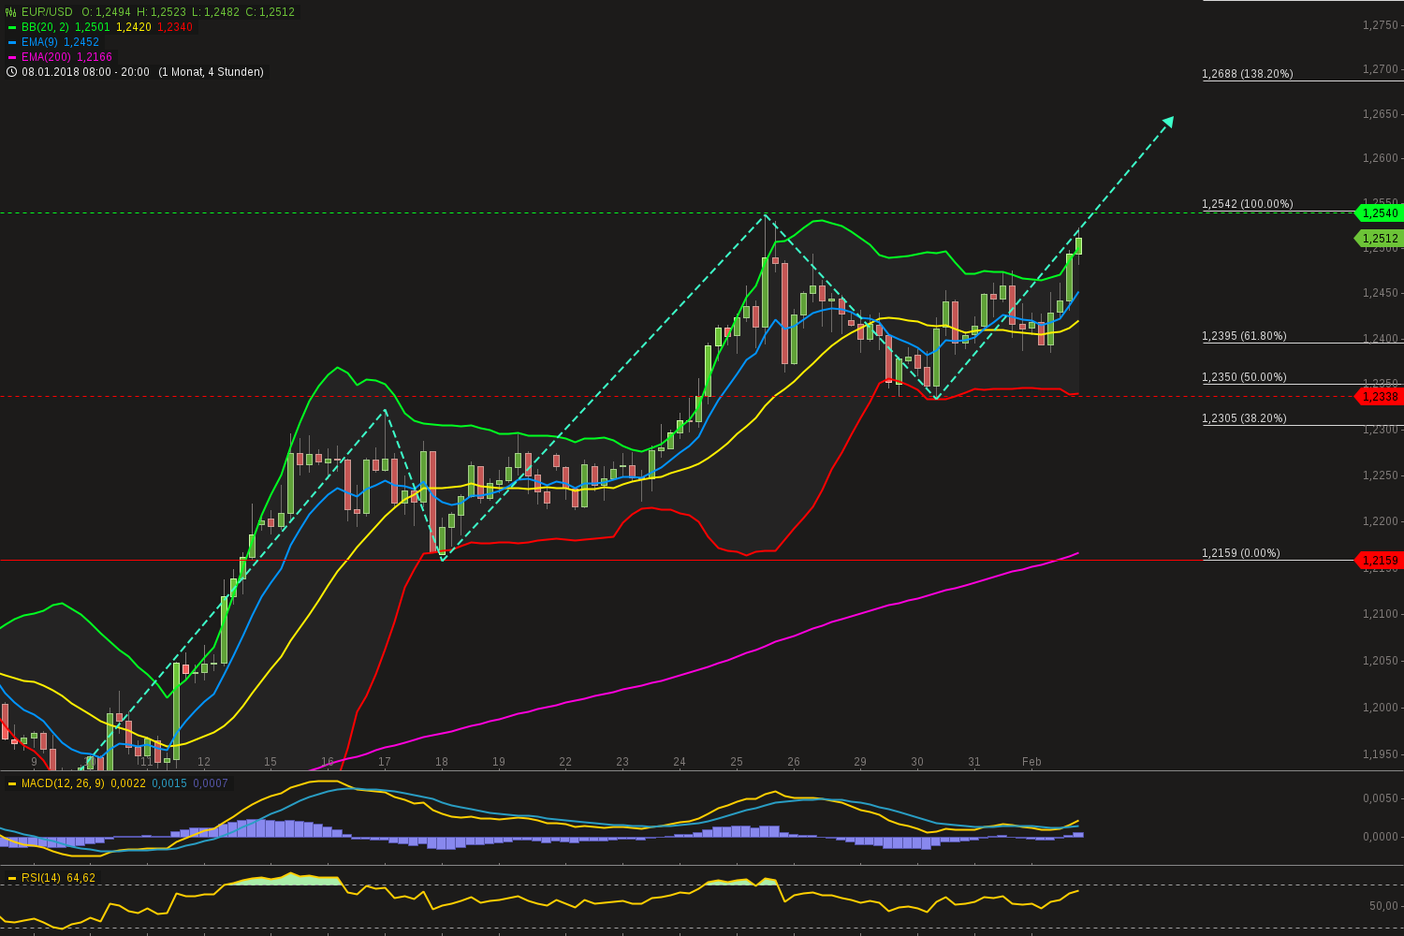Click the date axis label 15
Screen dimensions: 1404x936
pyautogui.click(x=271, y=762)
